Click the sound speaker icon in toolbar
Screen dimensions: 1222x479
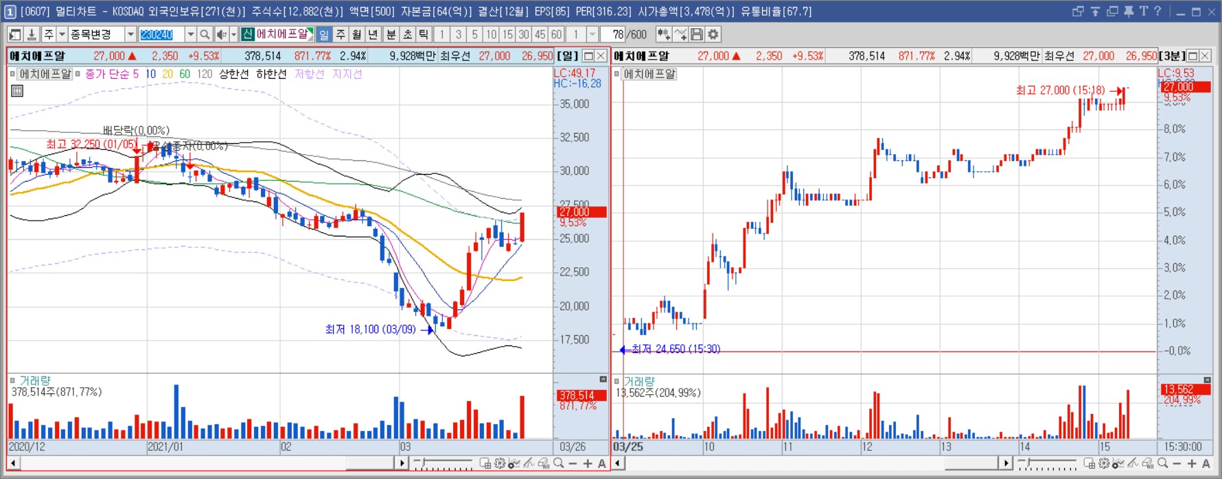tap(221, 34)
